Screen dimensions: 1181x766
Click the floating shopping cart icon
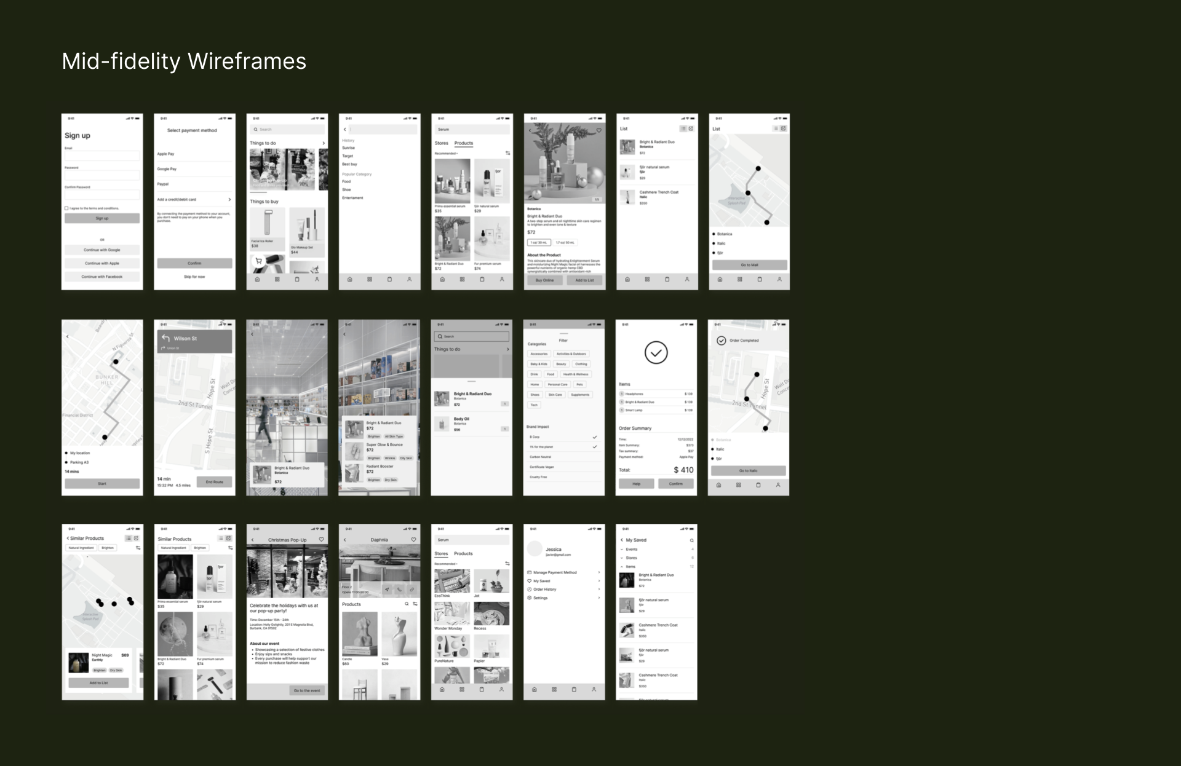coord(258,261)
